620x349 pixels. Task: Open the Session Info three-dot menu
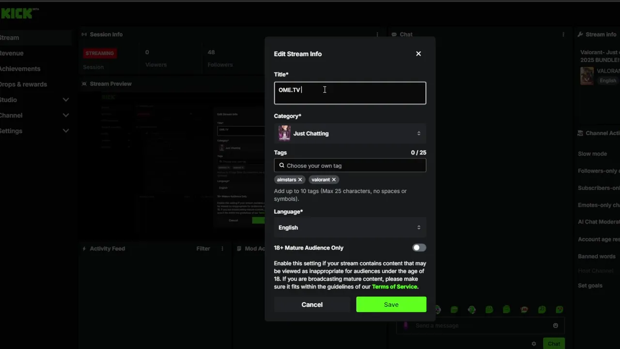pos(377,34)
